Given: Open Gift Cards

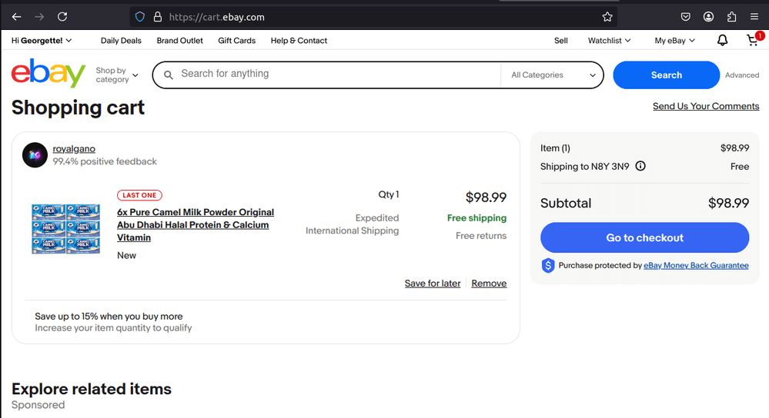Looking at the screenshot, I should tap(237, 41).
